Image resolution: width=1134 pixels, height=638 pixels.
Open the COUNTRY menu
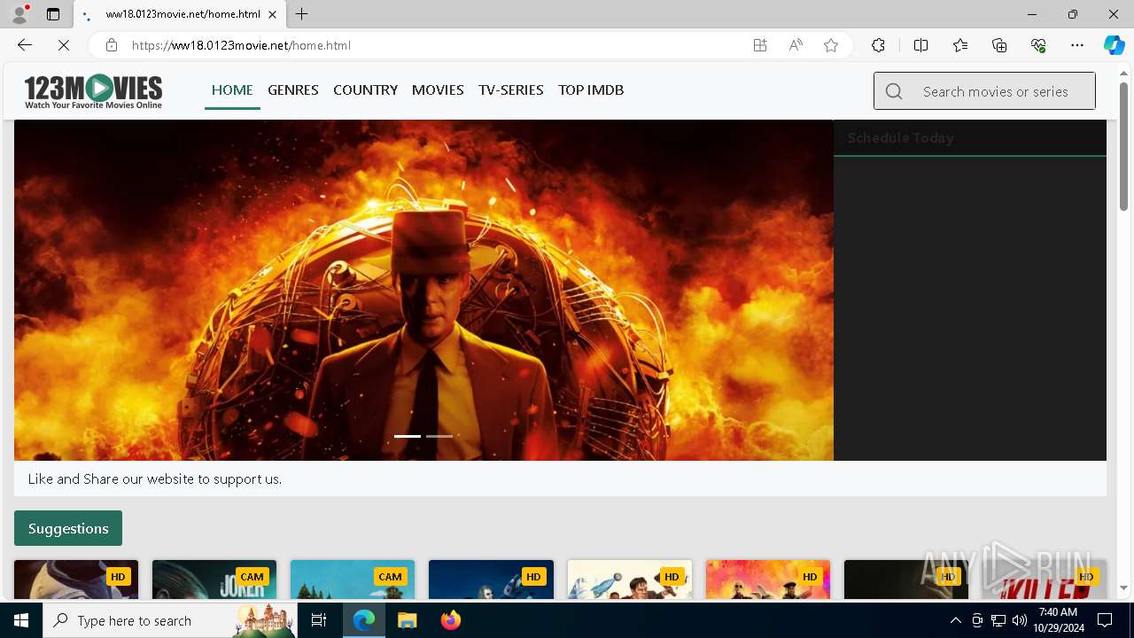[x=365, y=89]
